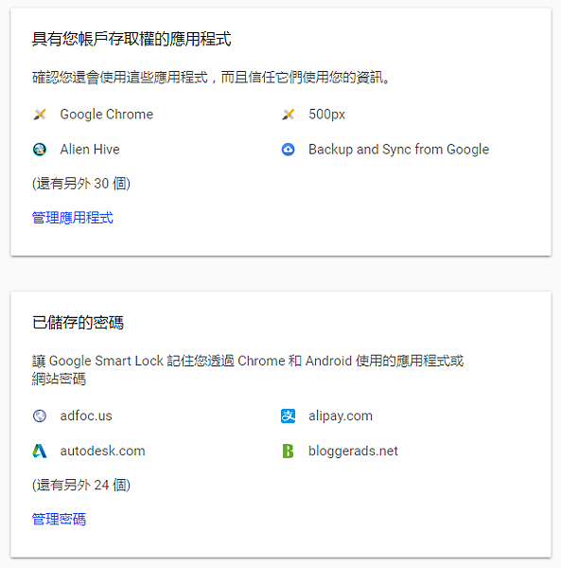Click the Autodesk logo icon
This screenshot has width=561, height=568.
tap(40, 451)
